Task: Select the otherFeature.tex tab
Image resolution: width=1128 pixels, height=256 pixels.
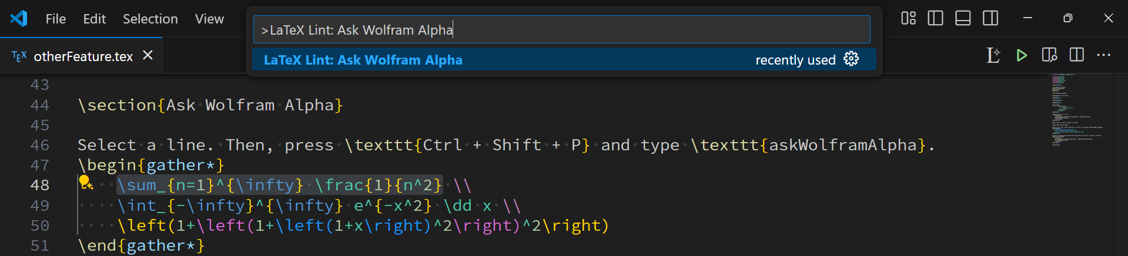Action: coord(81,56)
